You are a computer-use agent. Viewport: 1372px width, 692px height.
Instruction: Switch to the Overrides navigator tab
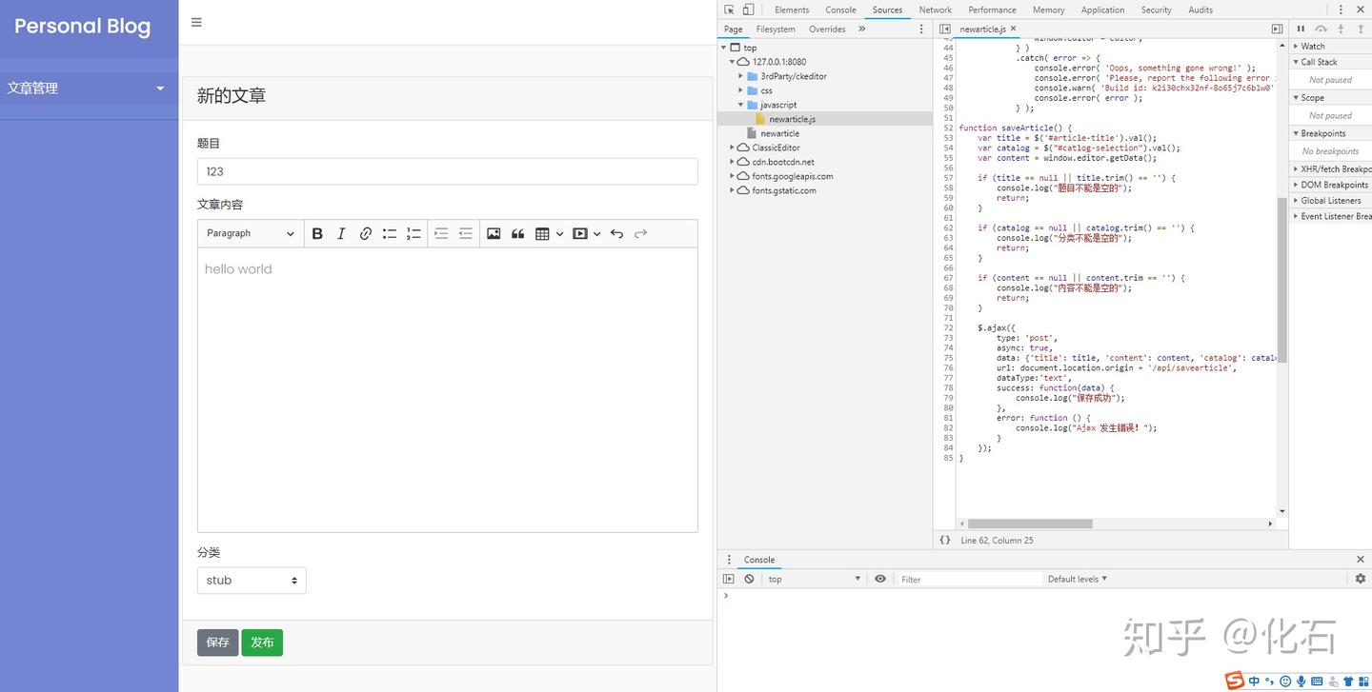[827, 29]
